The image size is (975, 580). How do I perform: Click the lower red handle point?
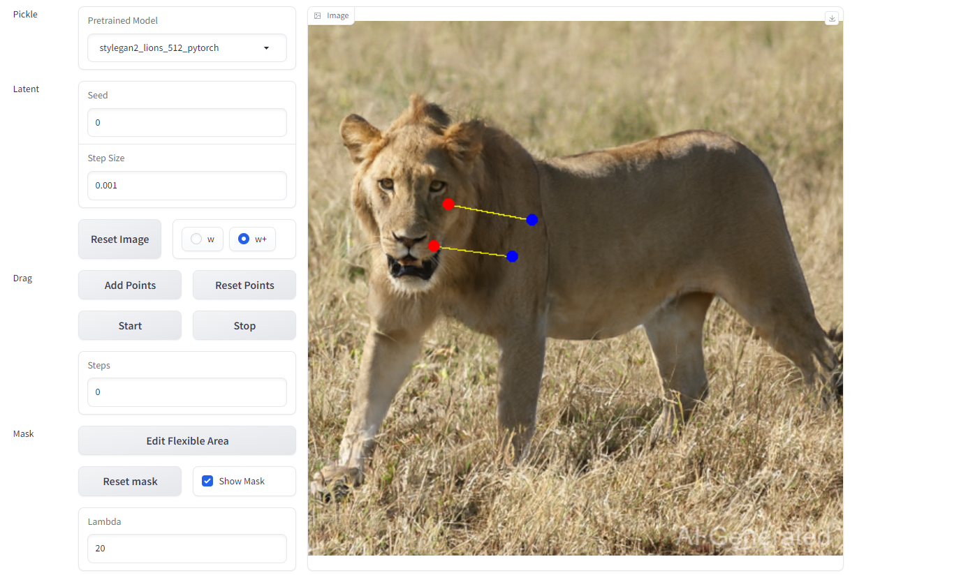tap(434, 246)
